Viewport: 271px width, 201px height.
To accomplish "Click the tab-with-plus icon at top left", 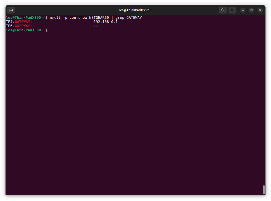I will (11, 10).
